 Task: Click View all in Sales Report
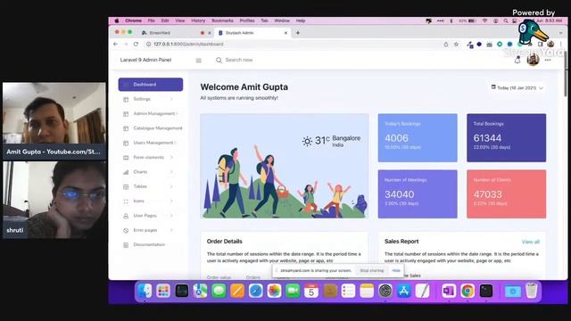[531, 242]
